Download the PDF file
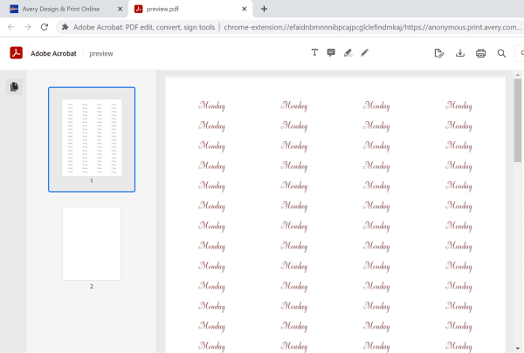Screen dimensions: 524x353 pos(460,53)
